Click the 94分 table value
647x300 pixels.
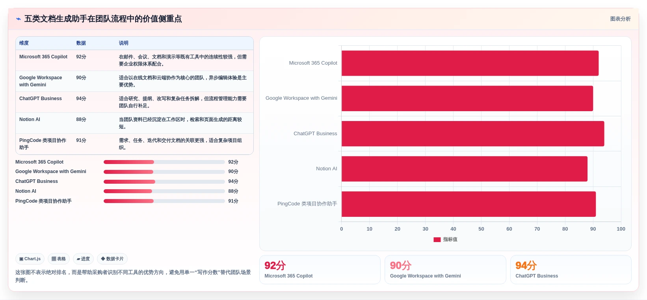pos(81,99)
